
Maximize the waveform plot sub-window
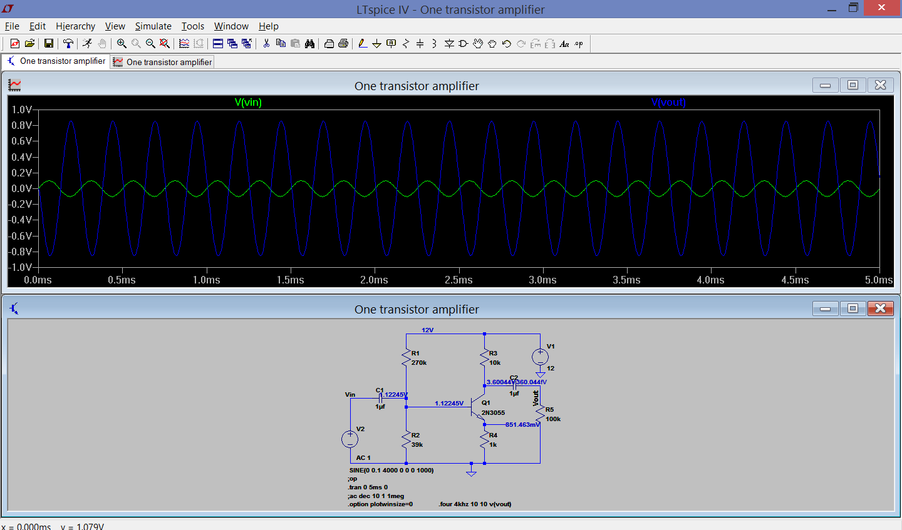click(853, 85)
